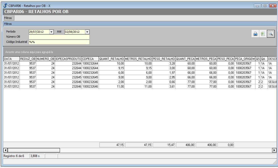Viewport: 278px width, 168px height.
Task: Click the horizontal scrollbar left arrow
Action: pyautogui.click(x=5, y=150)
